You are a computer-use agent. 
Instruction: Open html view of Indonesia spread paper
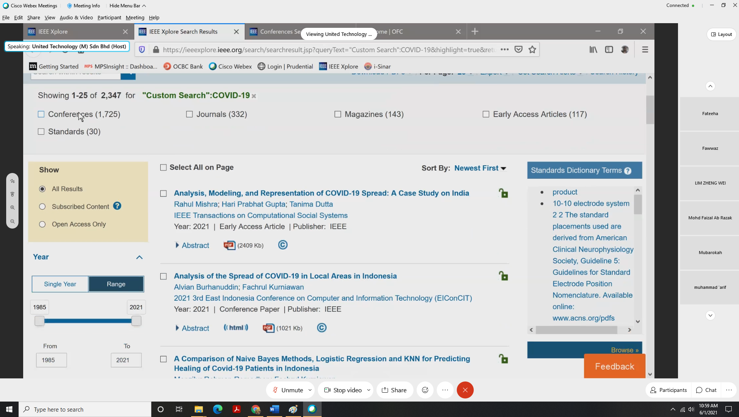(236, 327)
